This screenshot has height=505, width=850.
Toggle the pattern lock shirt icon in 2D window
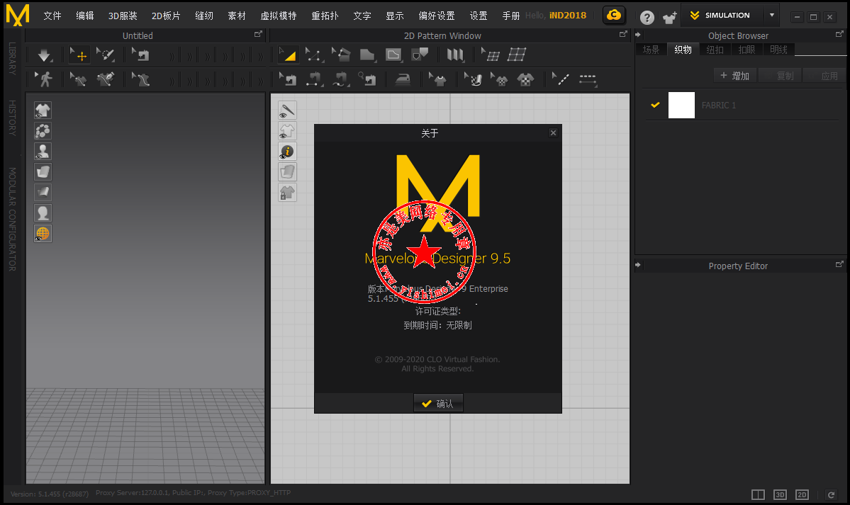pyautogui.click(x=287, y=193)
